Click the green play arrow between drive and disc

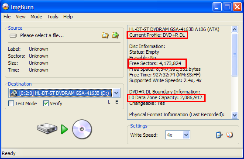point(65,129)
